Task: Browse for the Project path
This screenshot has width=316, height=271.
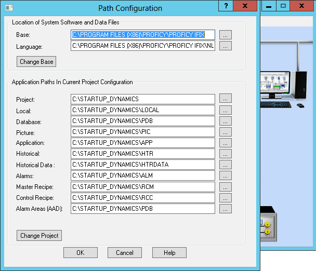Action: click(x=226, y=98)
